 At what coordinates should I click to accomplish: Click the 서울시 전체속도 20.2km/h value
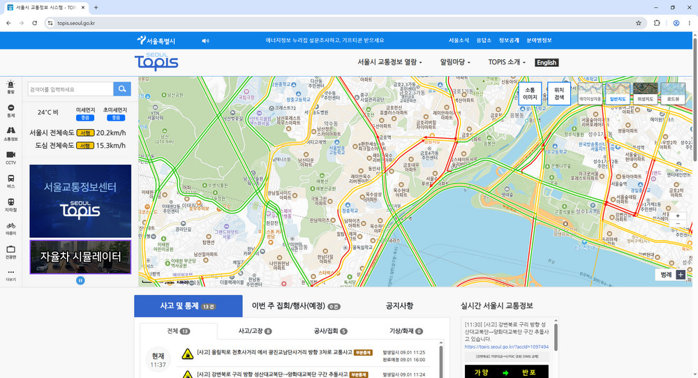click(x=111, y=133)
